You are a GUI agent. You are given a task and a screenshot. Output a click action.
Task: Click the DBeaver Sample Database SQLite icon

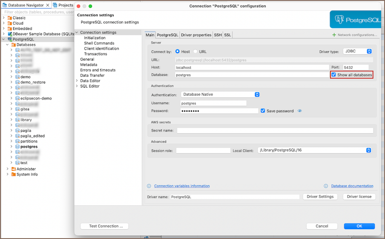[x=10, y=34]
